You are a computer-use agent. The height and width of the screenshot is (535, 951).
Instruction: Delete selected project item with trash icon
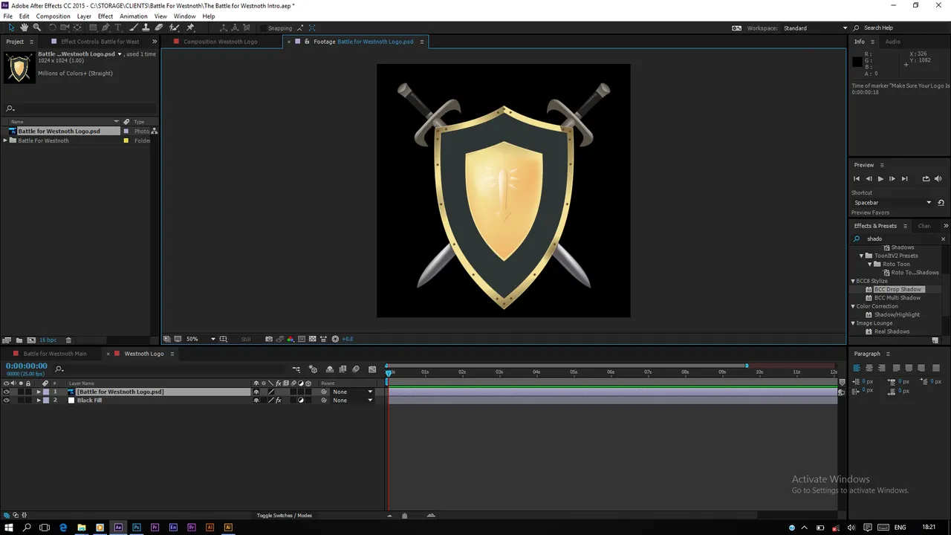(68, 340)
